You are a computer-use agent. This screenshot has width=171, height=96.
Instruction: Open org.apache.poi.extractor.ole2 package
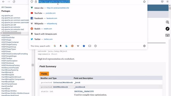tap(13, 30)
